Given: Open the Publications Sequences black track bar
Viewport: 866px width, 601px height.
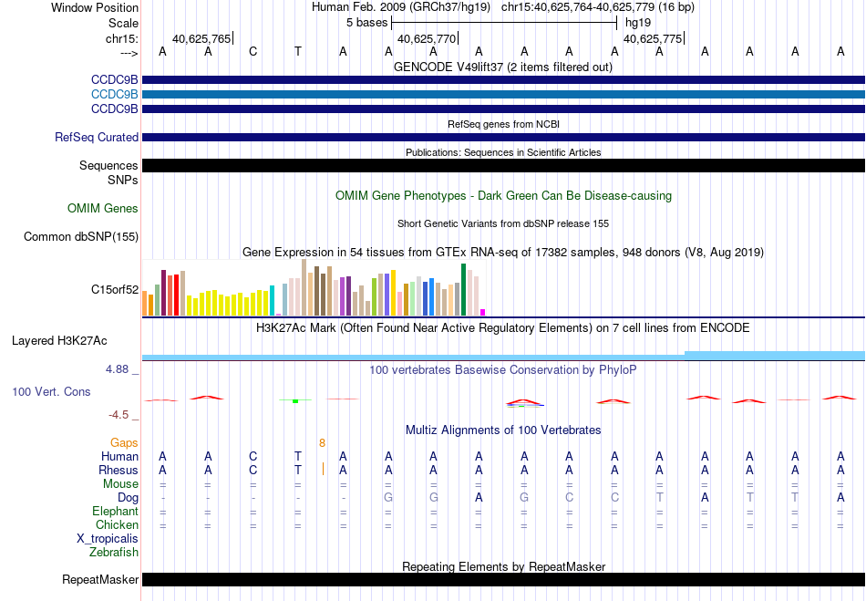Looking at the screenshot, I should (x=504, y=165).
